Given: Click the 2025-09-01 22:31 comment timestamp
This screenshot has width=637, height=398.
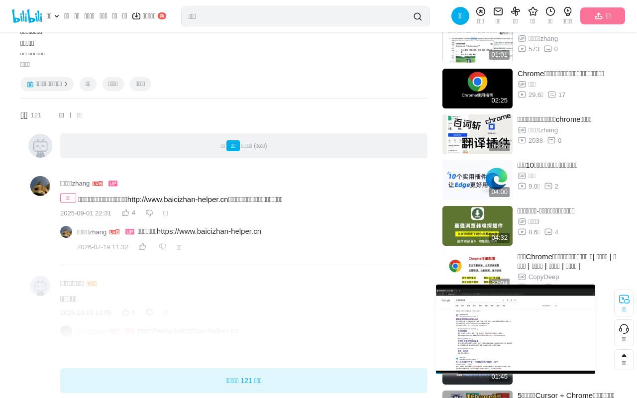Looking at the screenshot, I should (x=86, y=213).
